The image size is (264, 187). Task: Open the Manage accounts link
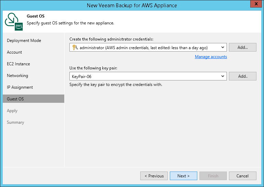click(x=211, y=57)
